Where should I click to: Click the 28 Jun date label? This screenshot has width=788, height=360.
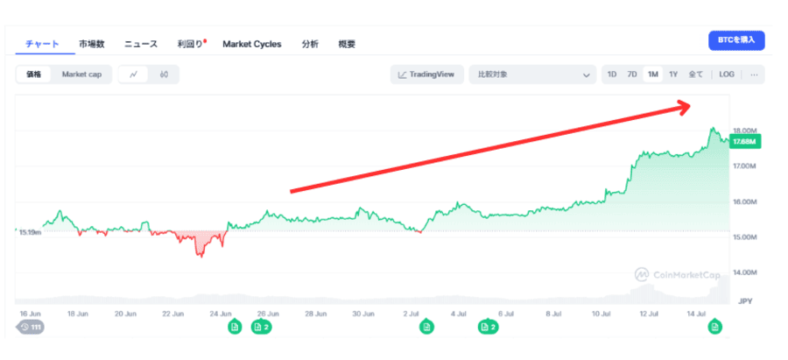coord(315,314)
